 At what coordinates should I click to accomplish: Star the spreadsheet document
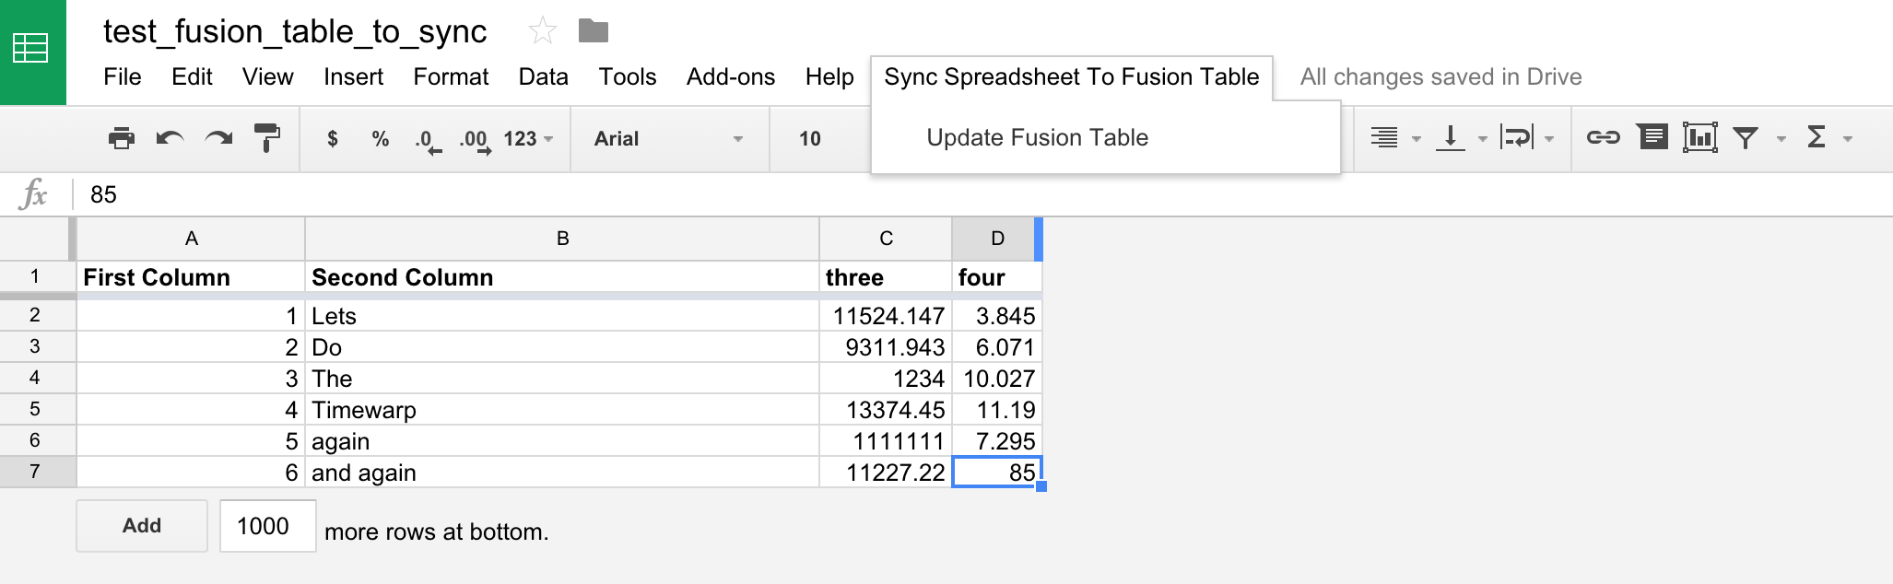click(x=542, y=32)
